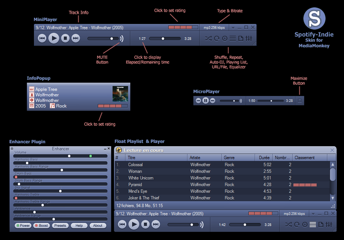Set rating in the InfoPopup rating bar
Image resolution: width=344 pixels, height=240 pixels.
(x=113, y=106)
